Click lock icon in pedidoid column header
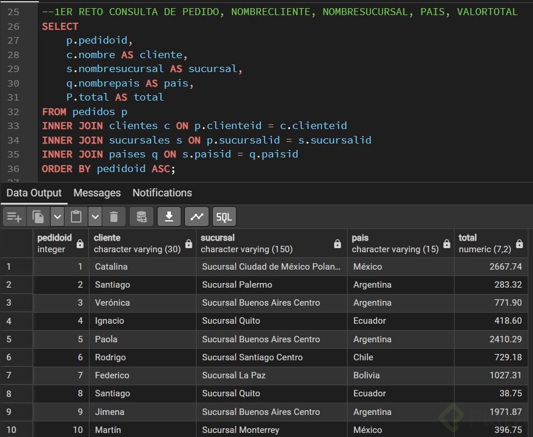This screenshot has width=533, height=437. [79, 244]
